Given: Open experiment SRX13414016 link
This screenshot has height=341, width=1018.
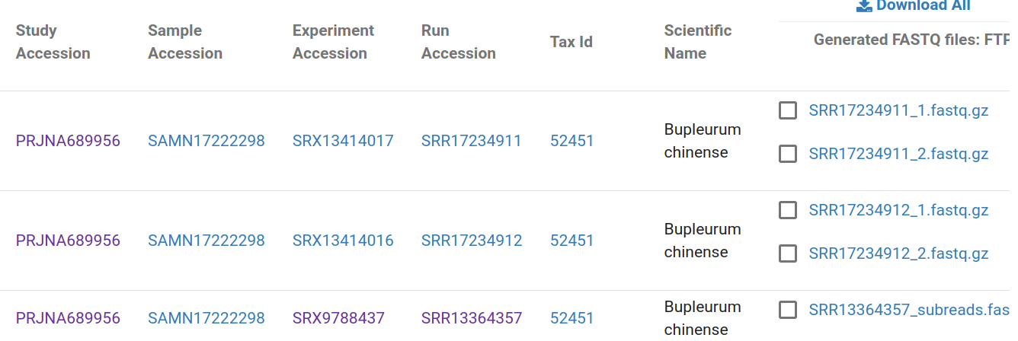Looking at the screenshot, I should (343, 241).
